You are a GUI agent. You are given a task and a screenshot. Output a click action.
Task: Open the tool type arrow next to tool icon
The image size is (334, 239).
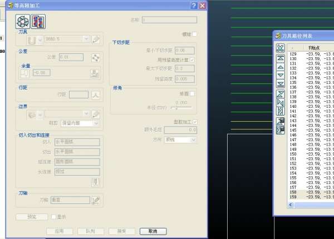point(40,39)
